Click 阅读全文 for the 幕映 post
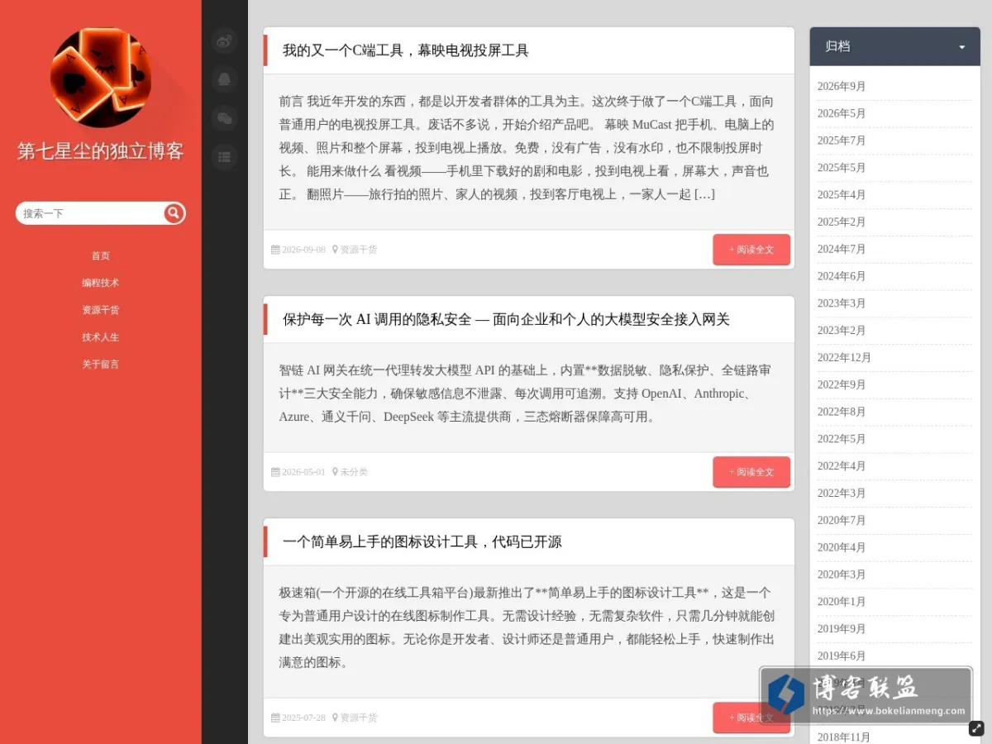Viewport: 992px width, 744px height. pos(751,250)
